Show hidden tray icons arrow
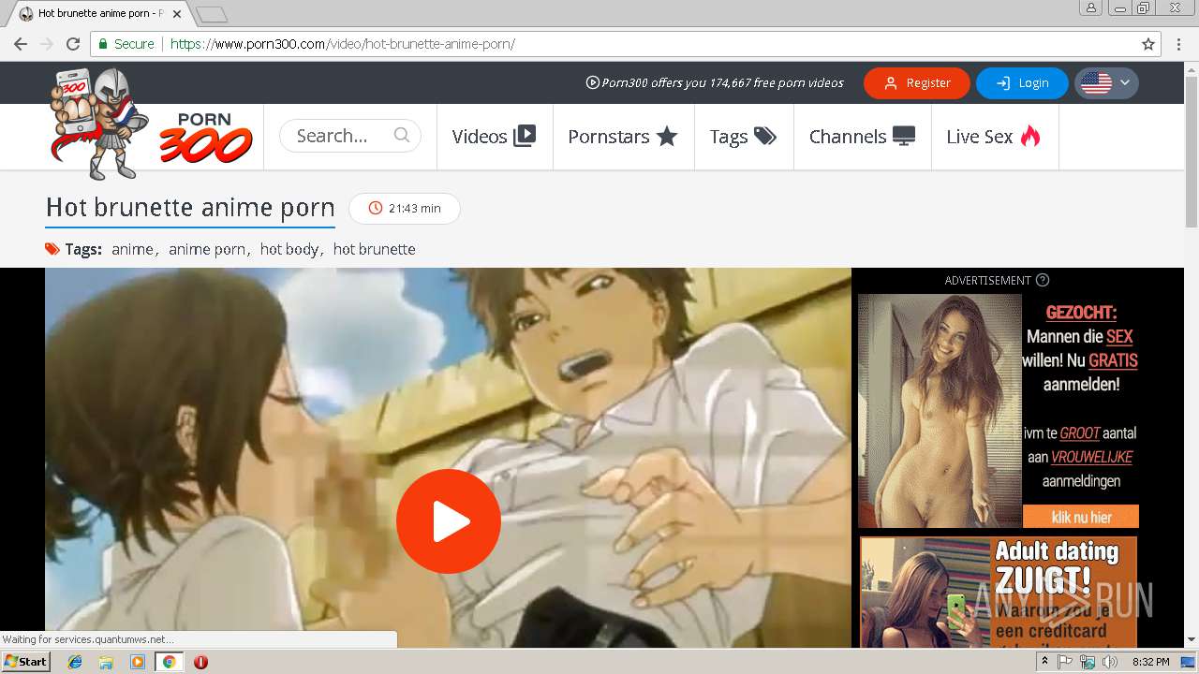The height and width of the screenshot is (674, 1199). [x=1044, y=662]
